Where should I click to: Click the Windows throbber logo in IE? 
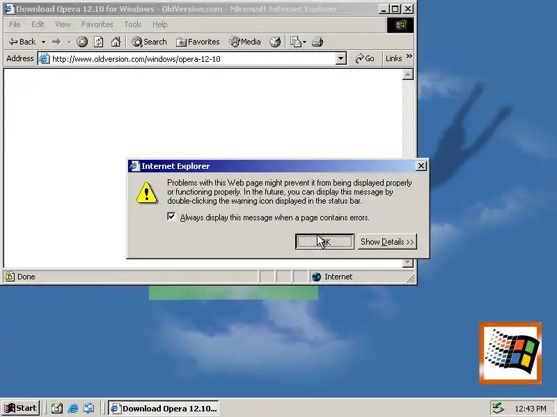(x=400, y=25)
